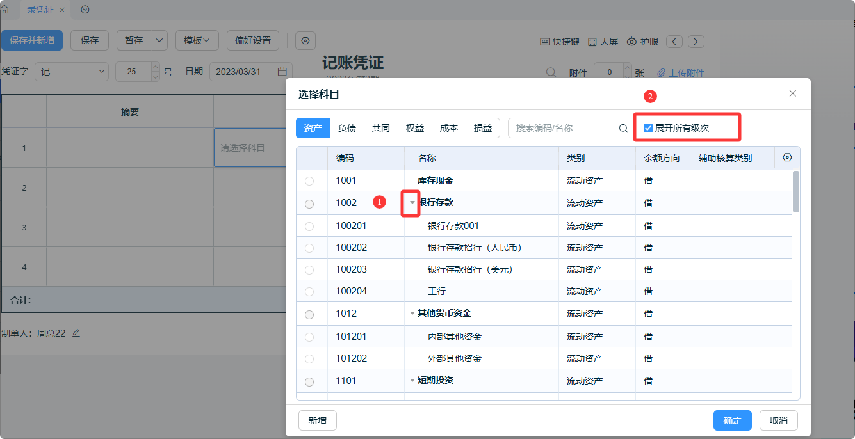Click the 新增 button in dialog
This screenshot has width=855, height=439.
click(x=317, y=420)
